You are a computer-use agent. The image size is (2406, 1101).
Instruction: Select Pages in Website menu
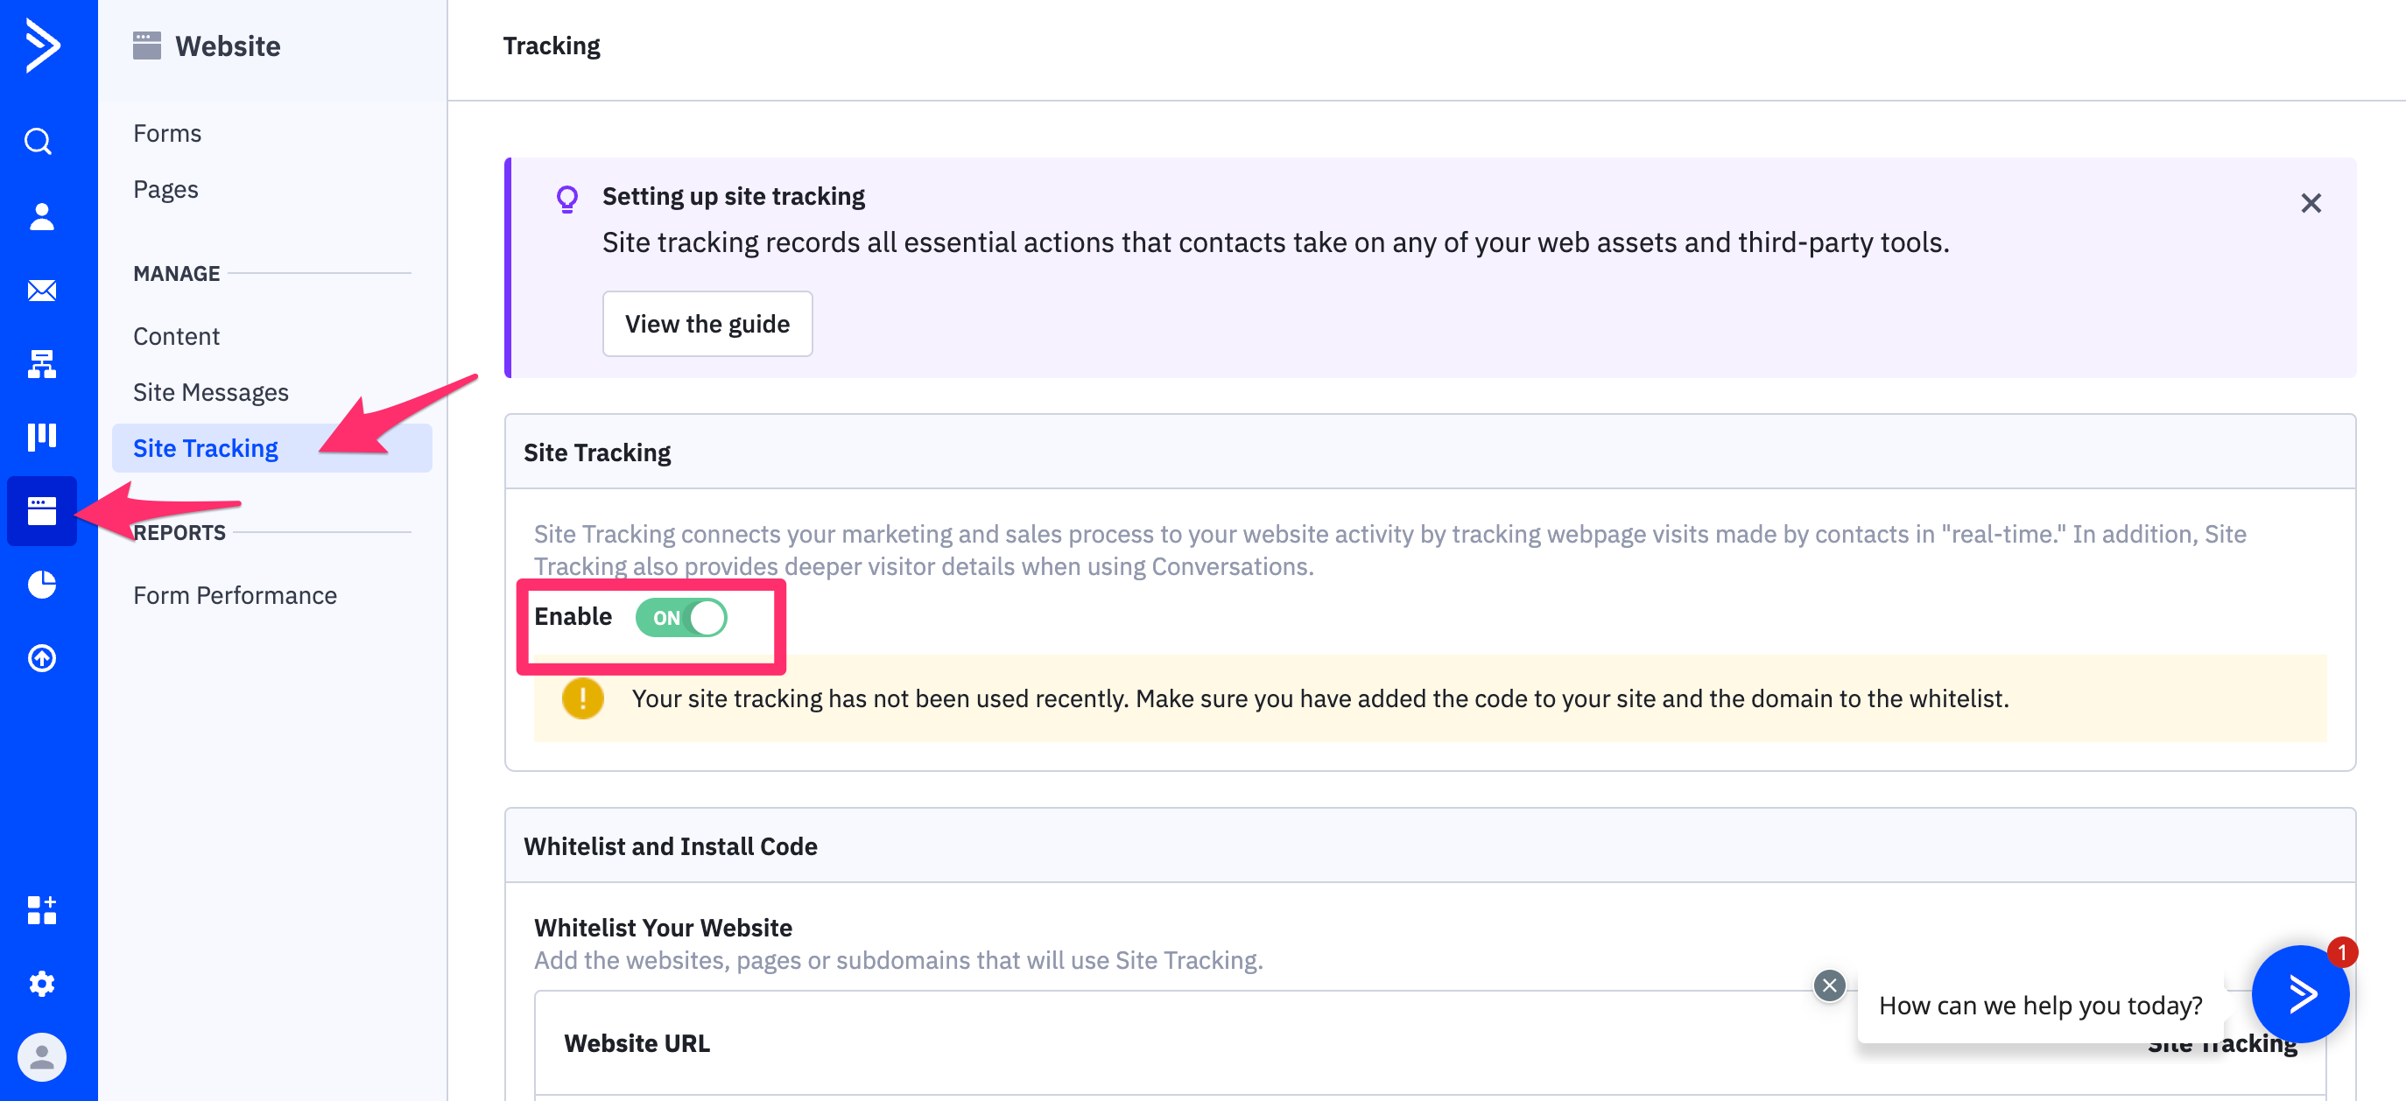165,190
